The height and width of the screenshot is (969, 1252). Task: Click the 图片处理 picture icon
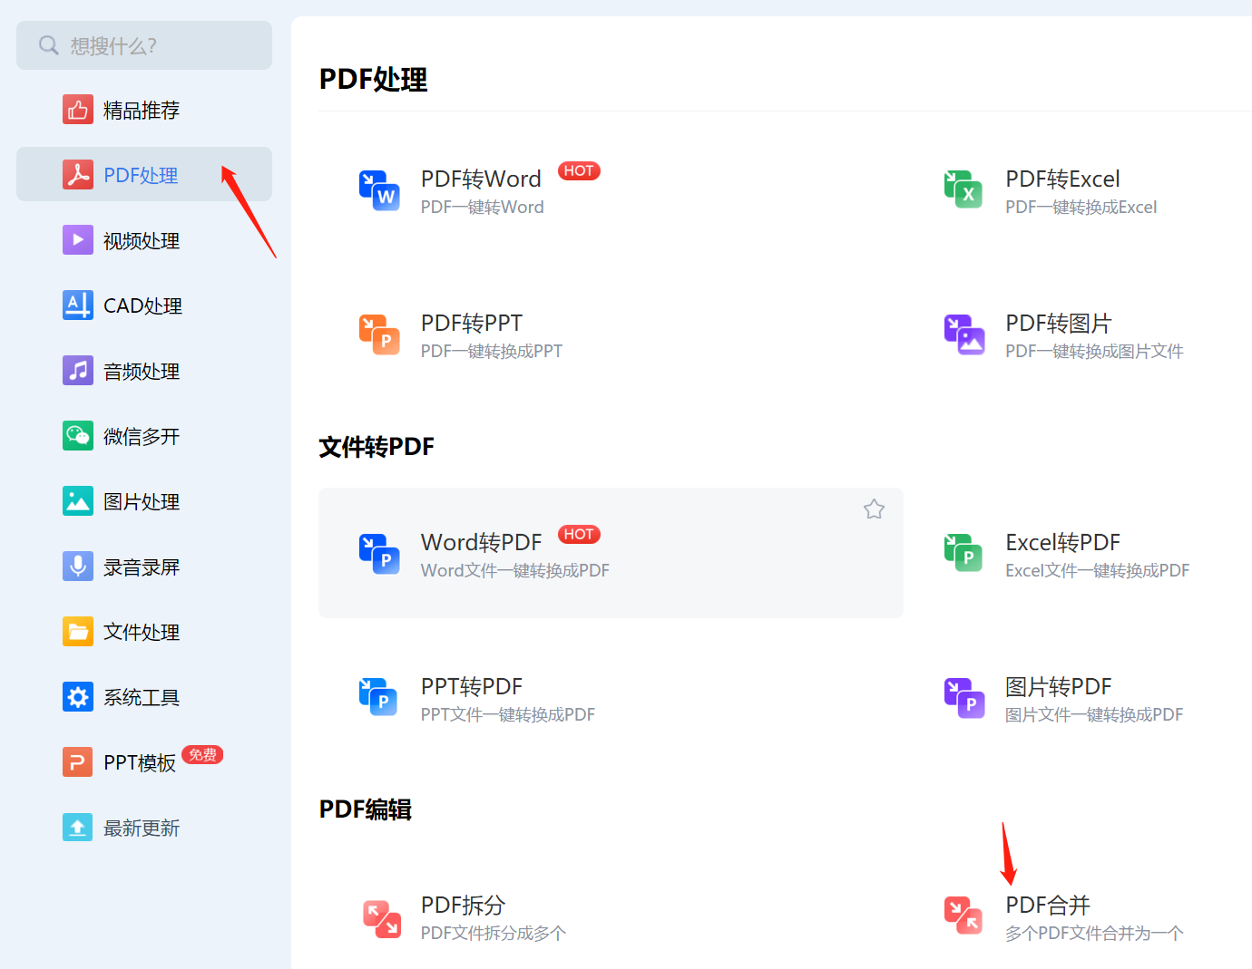[x=78, y=501]
